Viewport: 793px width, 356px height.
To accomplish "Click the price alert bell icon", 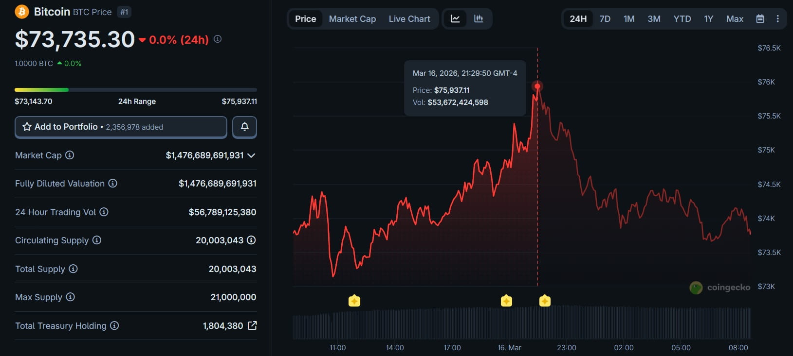I will (x=244, y=127).
